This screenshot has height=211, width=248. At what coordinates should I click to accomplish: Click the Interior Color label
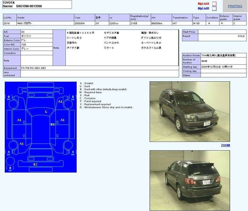click(x=11, y=49)
